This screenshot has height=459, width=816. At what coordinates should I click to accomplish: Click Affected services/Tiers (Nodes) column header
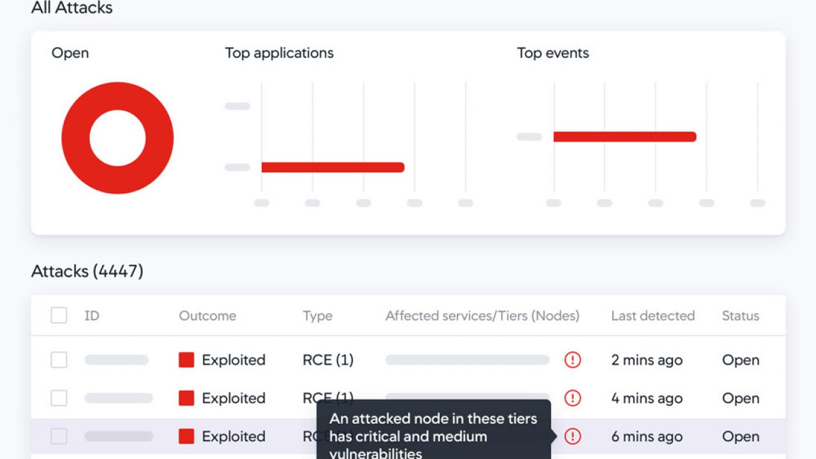point(483,316)
